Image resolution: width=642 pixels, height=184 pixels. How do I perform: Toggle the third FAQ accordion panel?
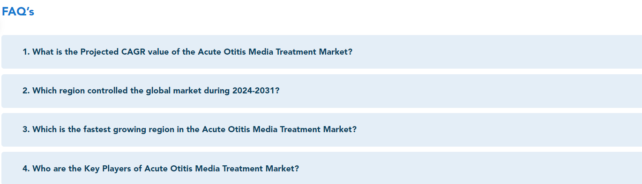tap(321, 129)
